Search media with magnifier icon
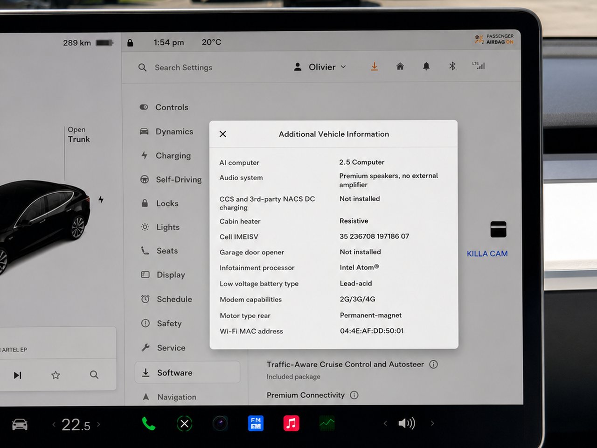The image size is (597, 448). pyautogui.click(x=94, y=375)
